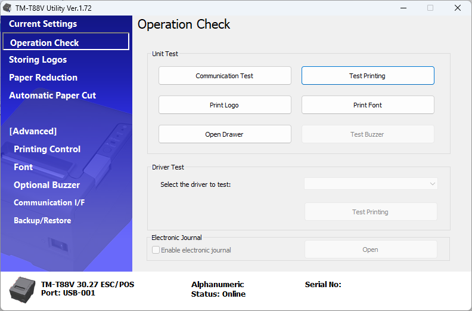Click Driver Test's Test Printing button
Viewport: 472px width, 311px height.
point(371,212)
